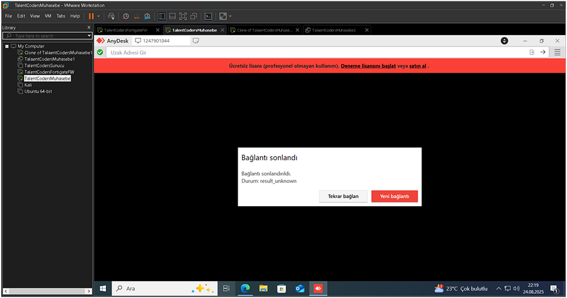This screenshot has width=567, height=298.
Task: Close the TalentCodersFortigateFW tab
Action: [157, 30]
